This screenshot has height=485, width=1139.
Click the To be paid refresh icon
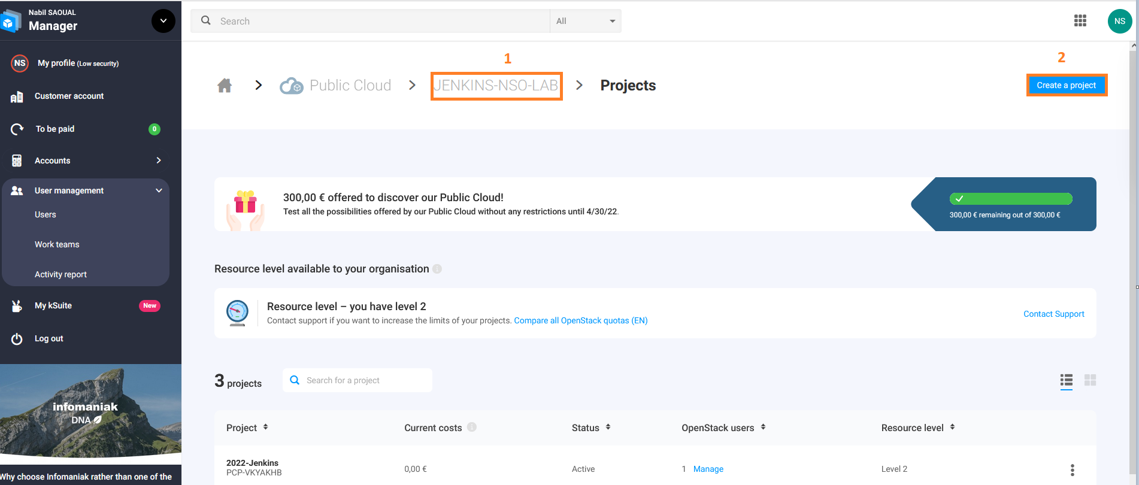point(17,129)
